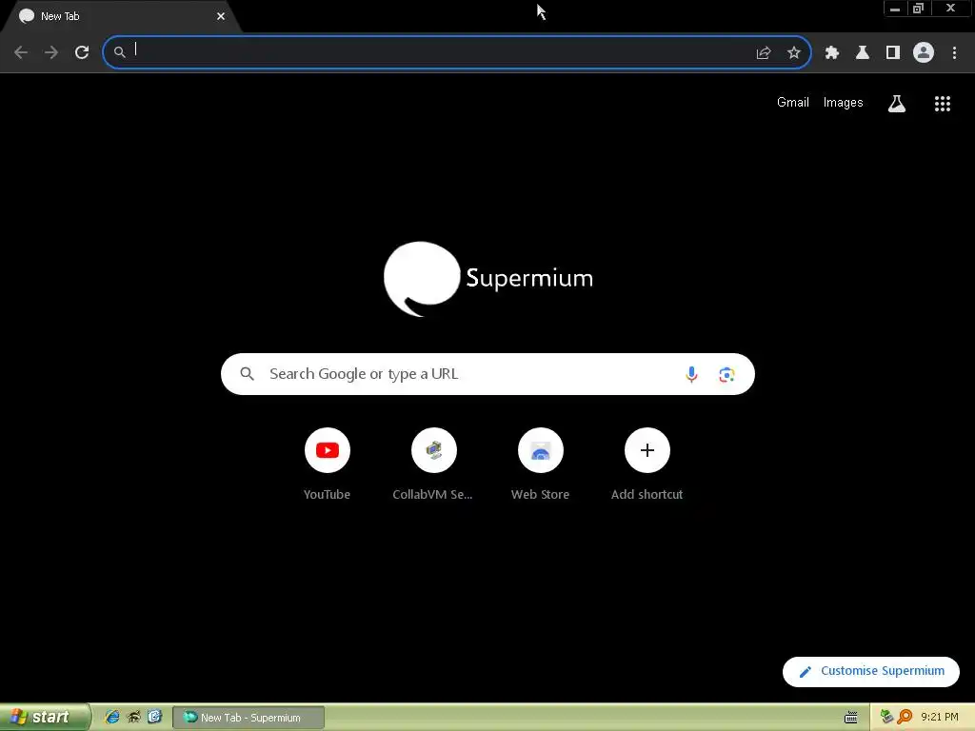Click the Add shortcut plus tile
The image size is (975, 731).
[x=647, y=464]
